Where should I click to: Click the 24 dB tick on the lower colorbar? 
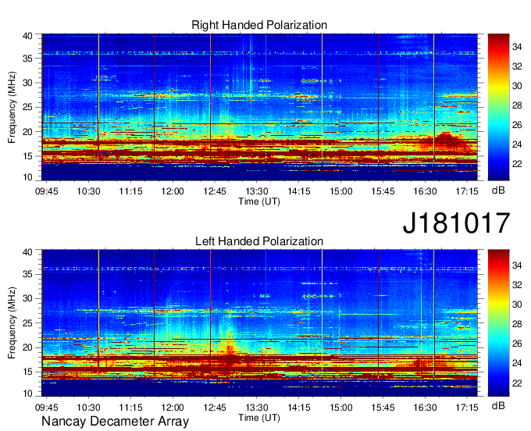[517, 363]
